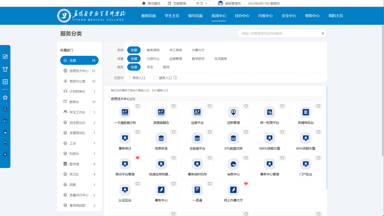The image size is (384, 216).
Task: Filter role by 教师
Action: tap(166, 67)
